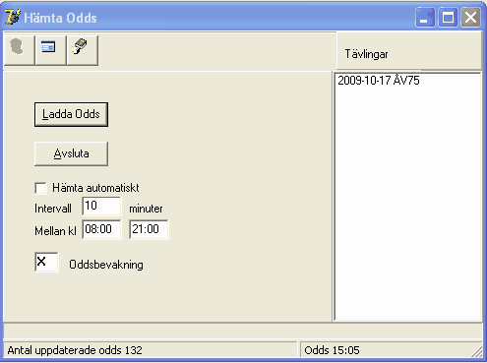Click the Hämta automatiskt label text

(95, 188)
